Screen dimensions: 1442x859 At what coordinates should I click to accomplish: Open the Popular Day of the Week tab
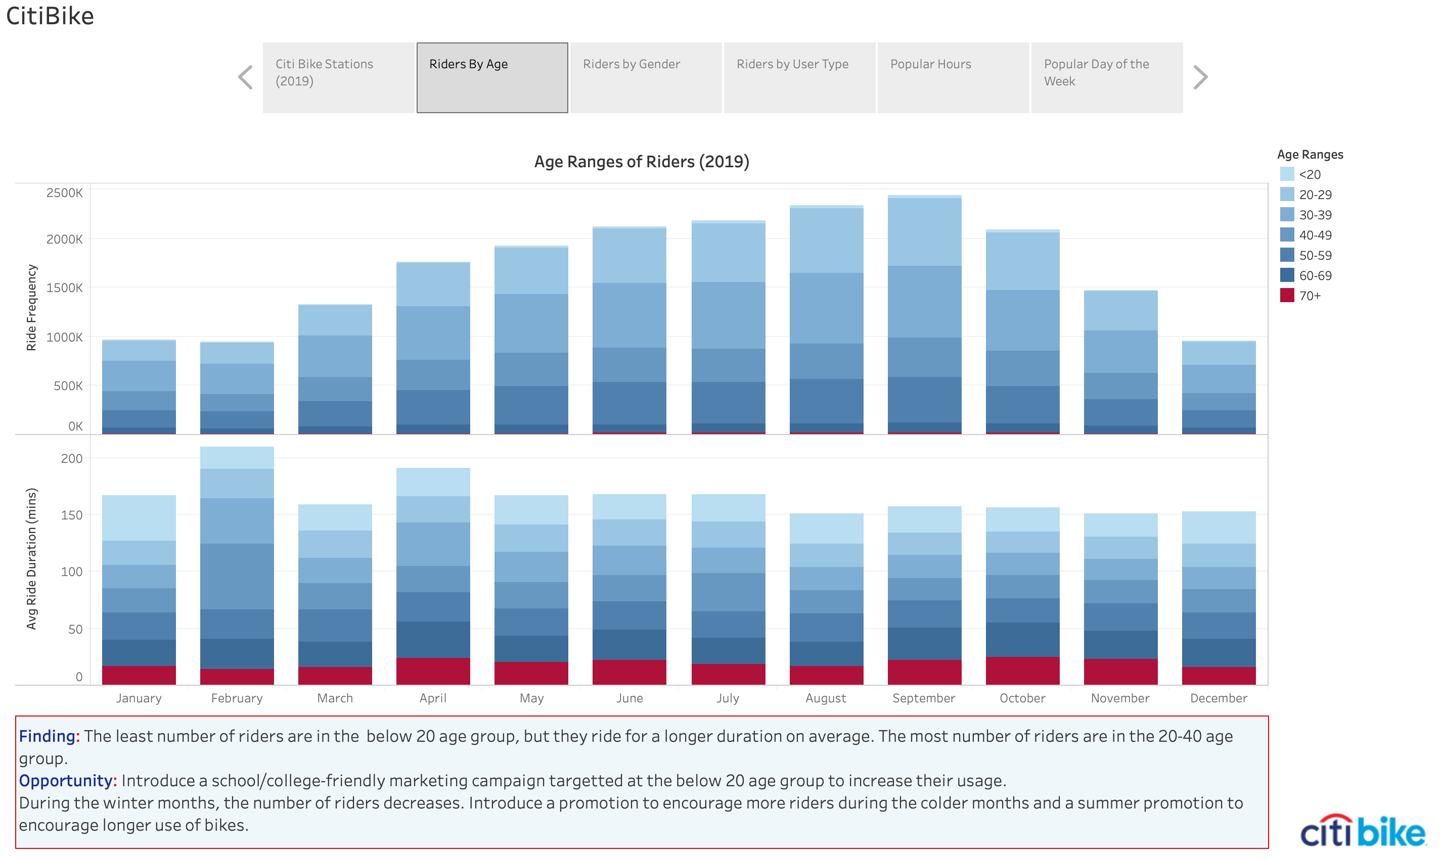pos(1107,78)
